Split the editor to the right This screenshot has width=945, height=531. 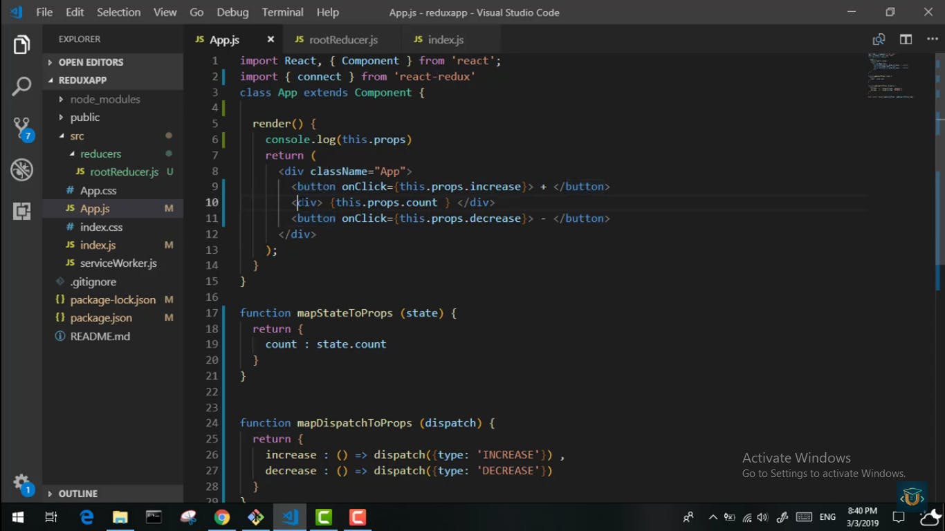tap(906, 39)
